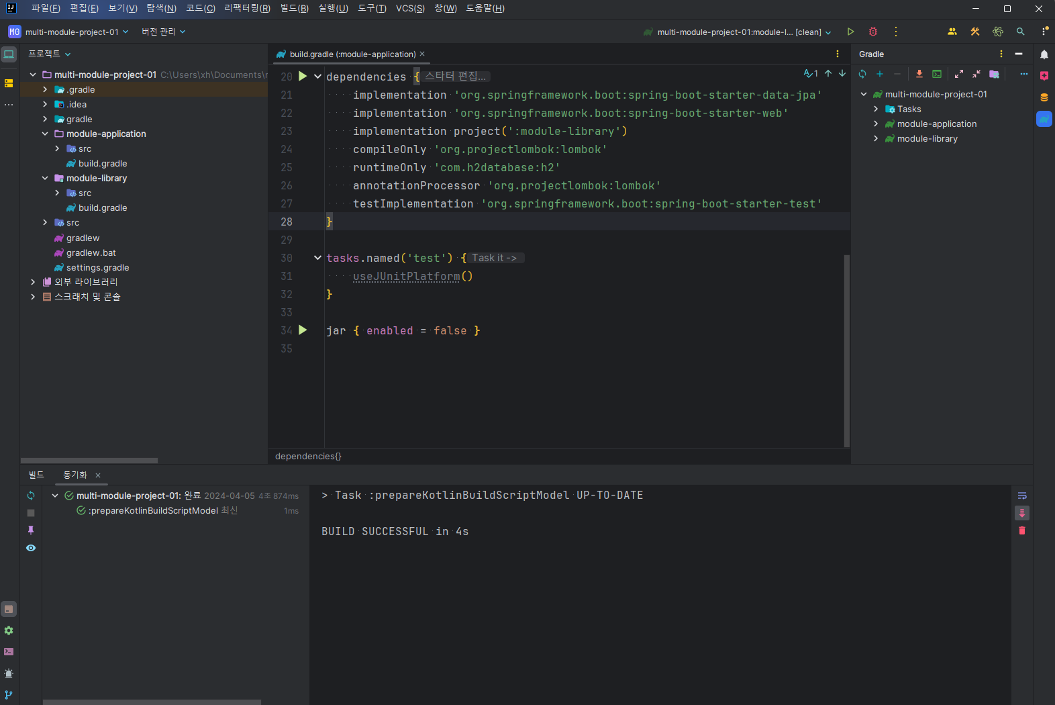Click the editor vertical scrollbar
Viewport: 1055px width, 705px height.
point(846,349)
